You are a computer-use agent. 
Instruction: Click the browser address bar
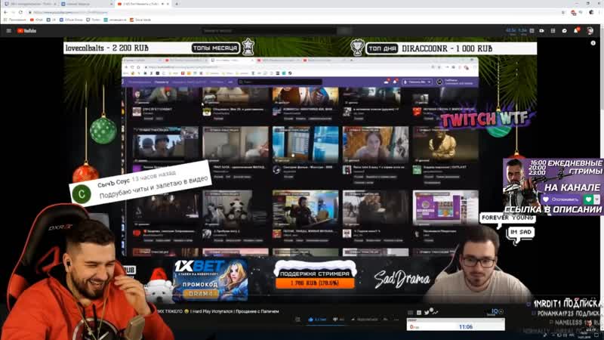[x=293, y=12]
